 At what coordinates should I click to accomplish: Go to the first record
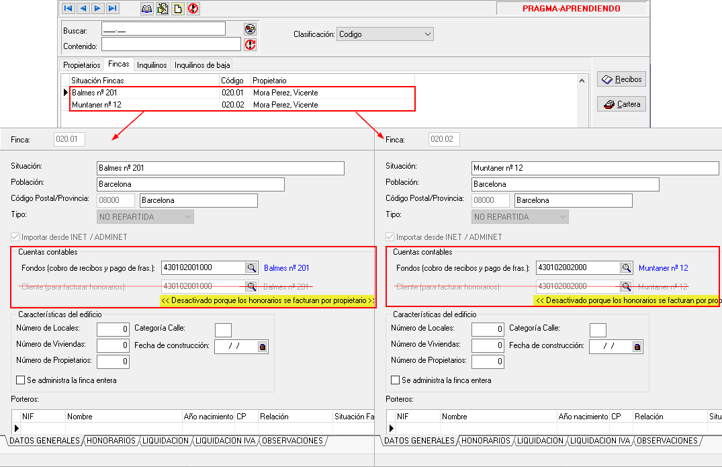coord(68,9)
